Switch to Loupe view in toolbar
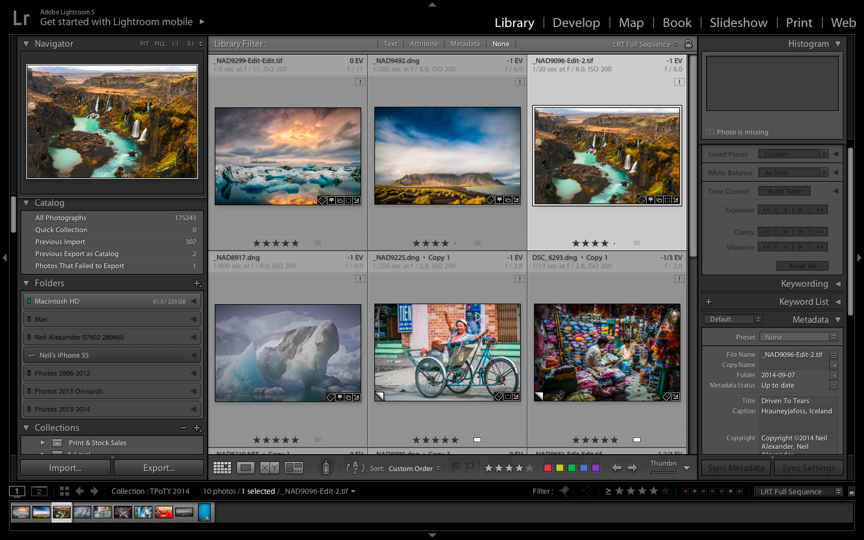Image resolution: width=864 pixels, height=540 pixels. [x=246, y=467]
